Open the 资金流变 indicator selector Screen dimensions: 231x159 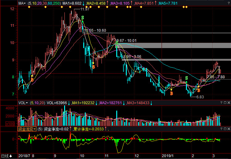pos(27,129)
